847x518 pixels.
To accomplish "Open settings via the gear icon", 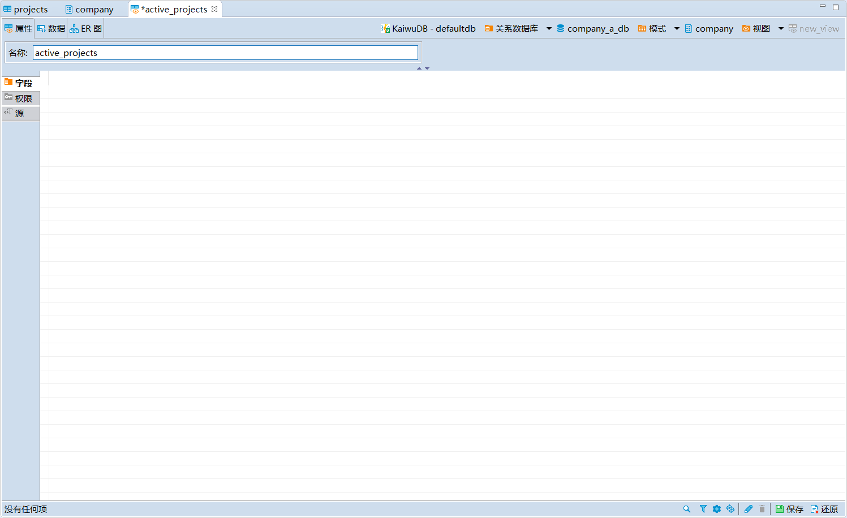I will point(717,509).
